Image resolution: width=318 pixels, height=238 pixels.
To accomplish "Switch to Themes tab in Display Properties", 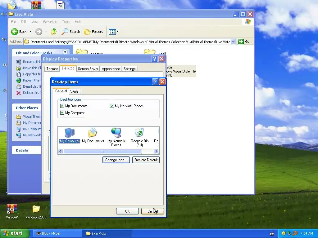I will coord(52,69).
